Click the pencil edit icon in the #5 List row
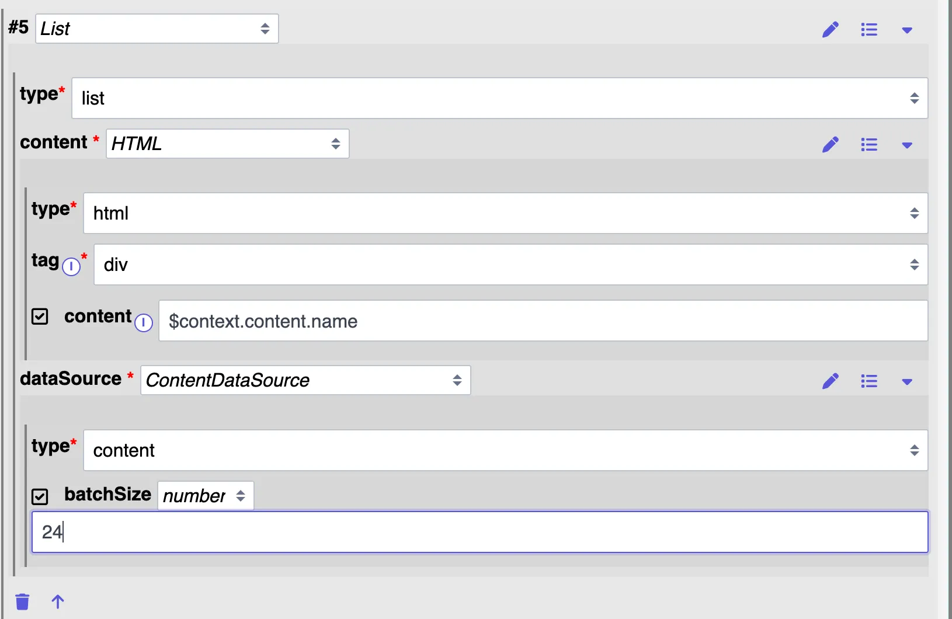 coord(831,29)
